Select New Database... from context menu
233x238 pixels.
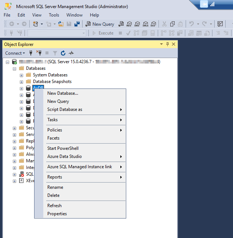pyautogui.click(x=63, y=93)
